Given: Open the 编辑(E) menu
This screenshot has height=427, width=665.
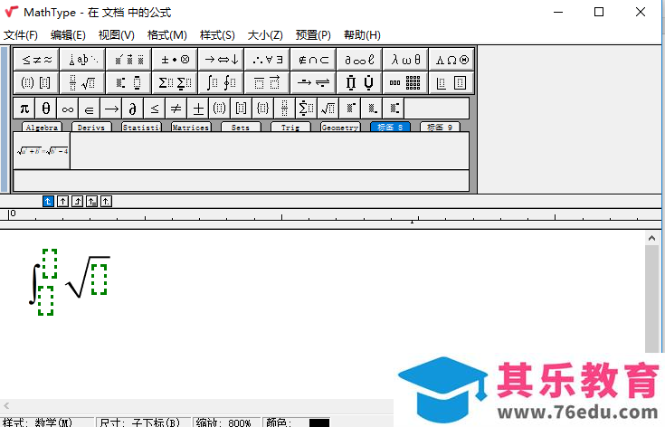Looking at the screenshot, I should [x=68, y=34].
